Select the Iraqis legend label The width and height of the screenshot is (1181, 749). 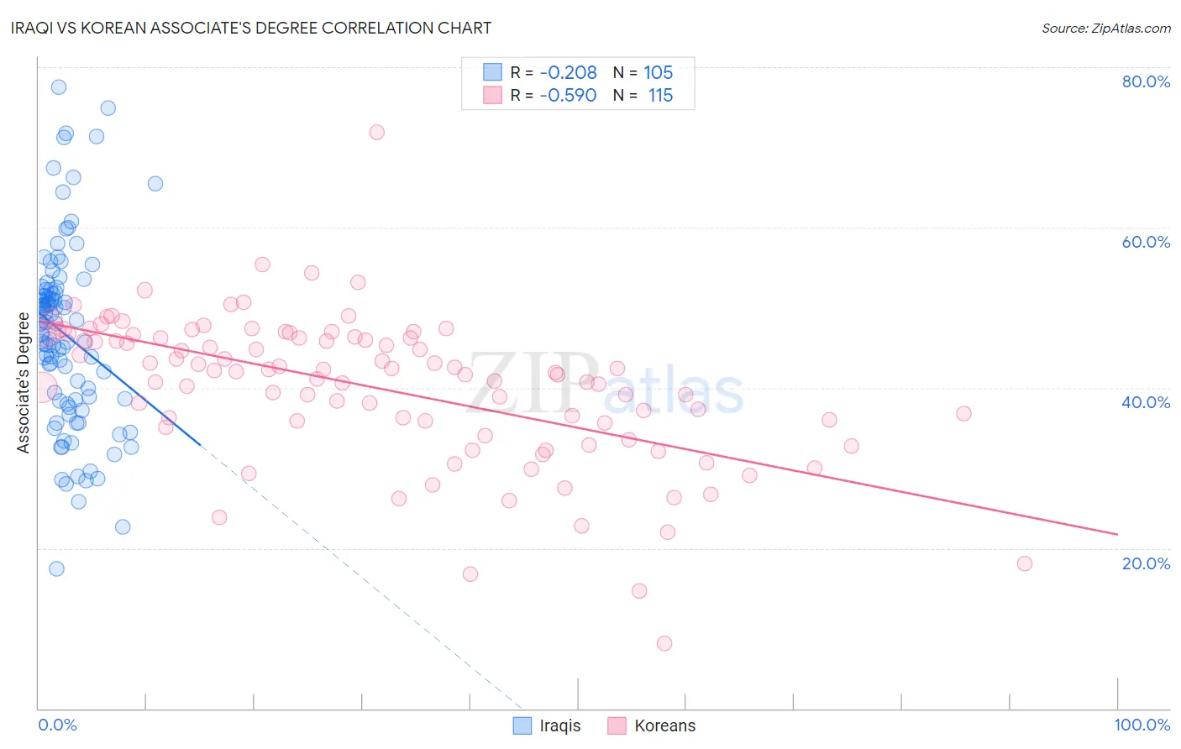560,725
